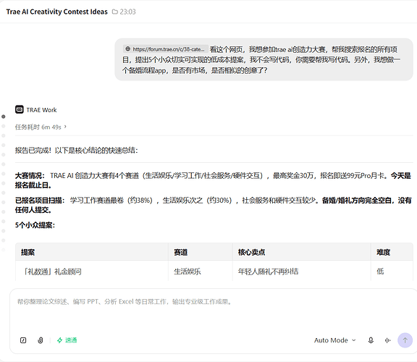This screenshot has width=417, height=362.
Task: Click the TRAE Work label
Action: (x=41, y=110)
